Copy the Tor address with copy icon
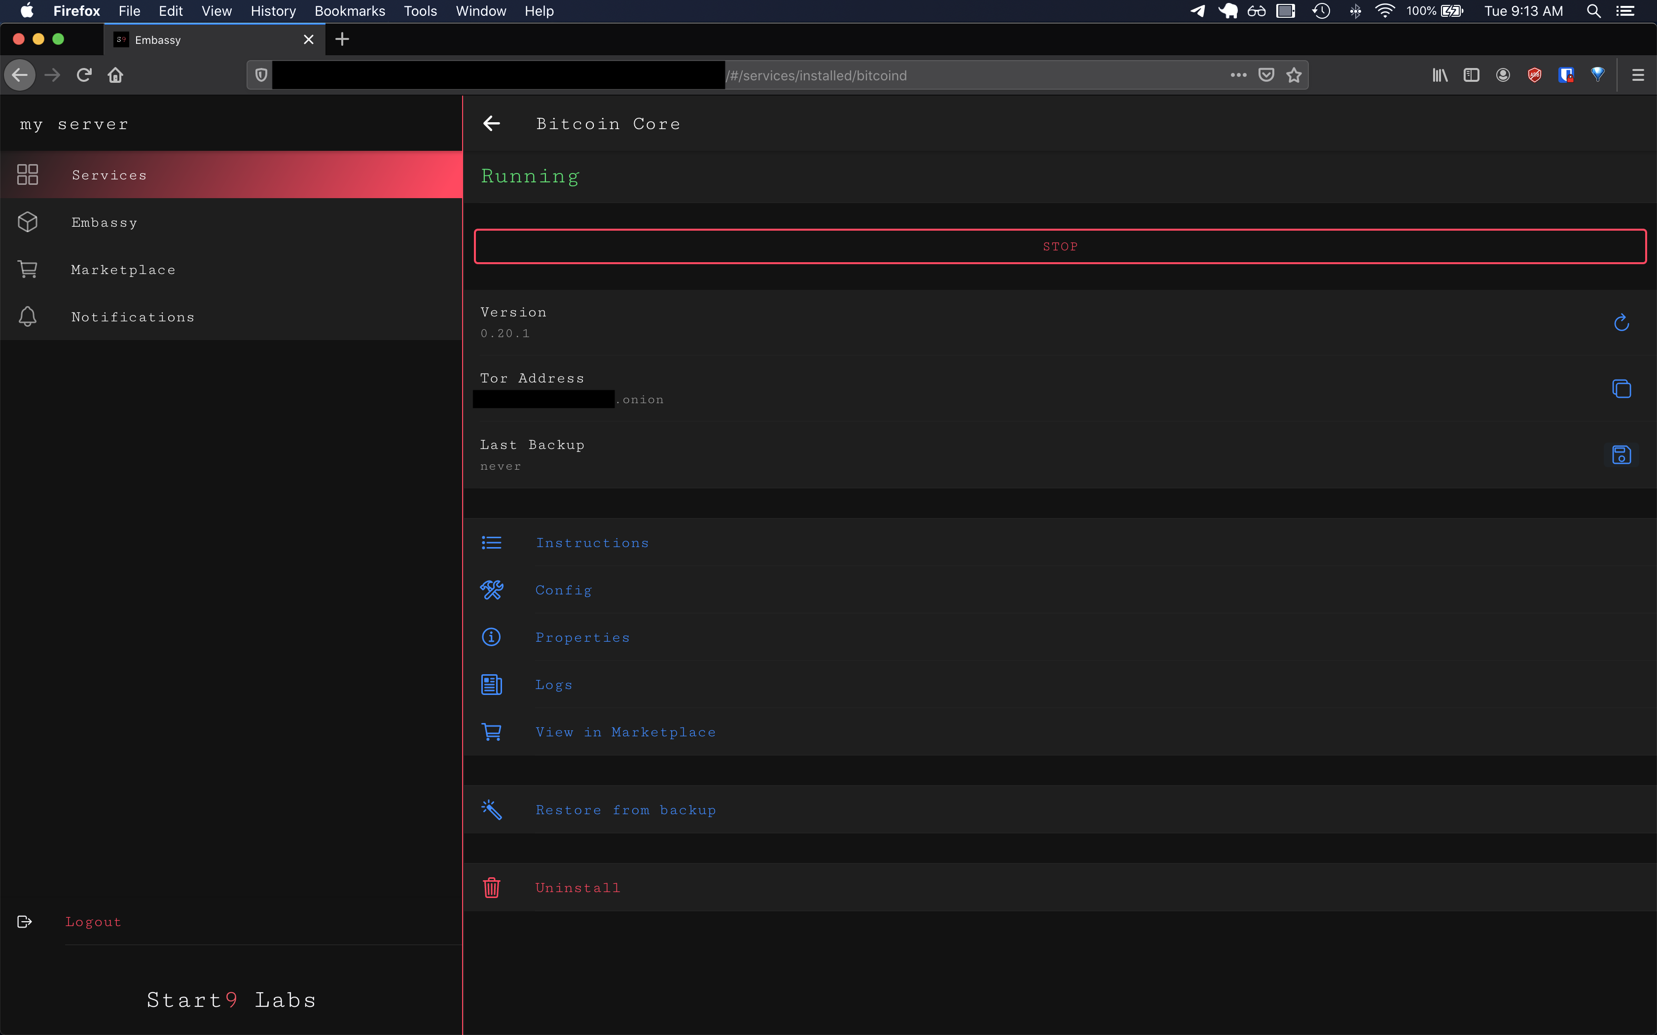The height and width of the screenshot is (1035, 1657). [1621, 389]
